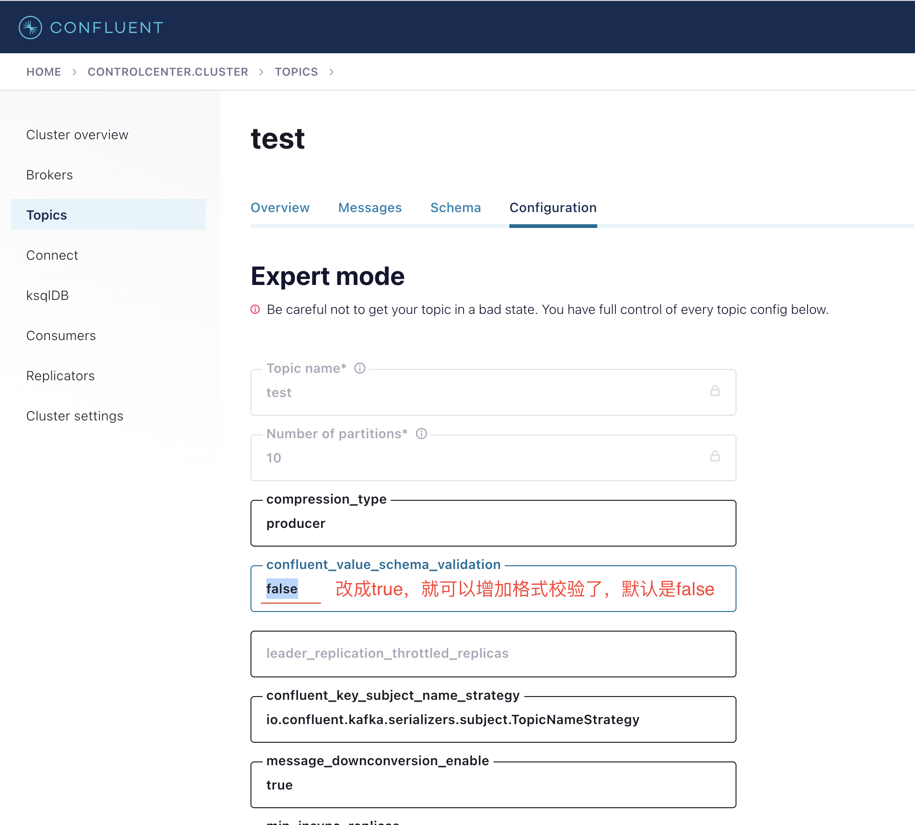The image size is (915, 825).
Task: Open Cluster settings in the sidebar
Action: [75, 416]
